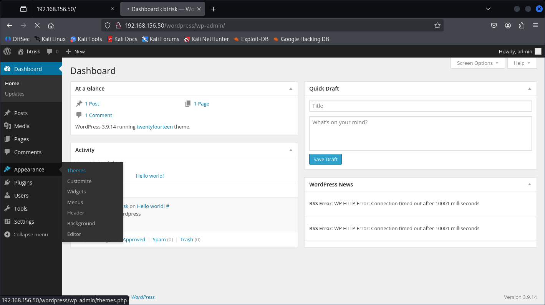545x305 pixels.
Task: Open comments bubble in admin bar
Action: (x=53, y=51)
